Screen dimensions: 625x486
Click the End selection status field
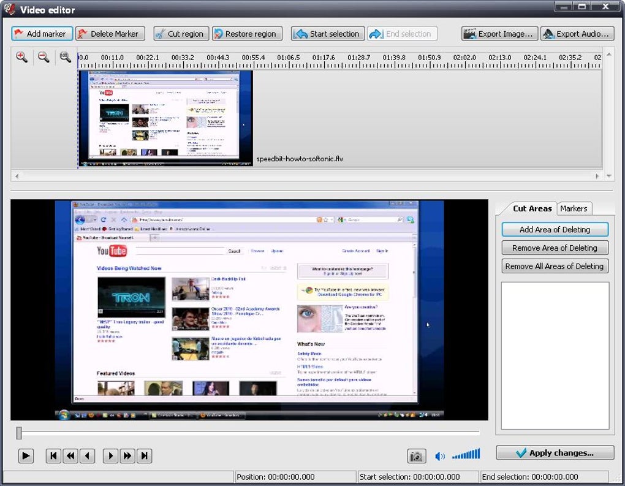pos(544,477)
